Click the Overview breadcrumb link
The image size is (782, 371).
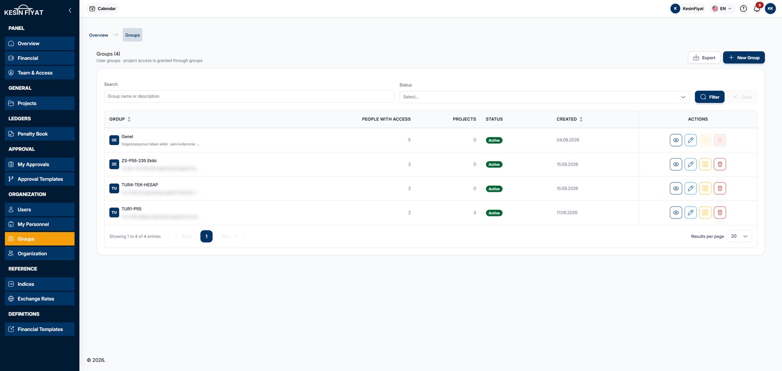point(99,35)
